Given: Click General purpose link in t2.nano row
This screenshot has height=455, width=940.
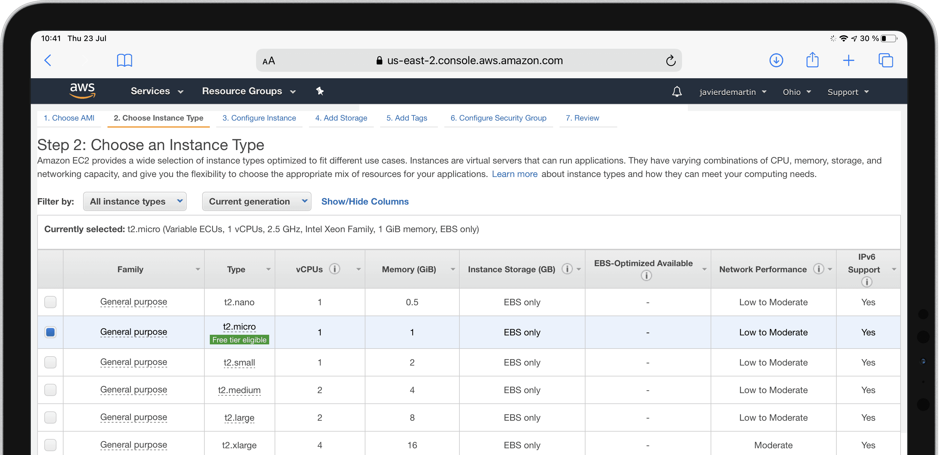Looking at the screenshot, I should tap(133, 302).
